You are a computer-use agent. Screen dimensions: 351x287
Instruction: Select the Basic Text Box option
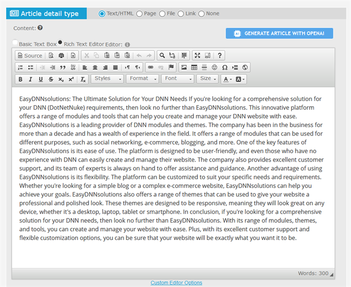pyautogui.click(x=15, y=42)
